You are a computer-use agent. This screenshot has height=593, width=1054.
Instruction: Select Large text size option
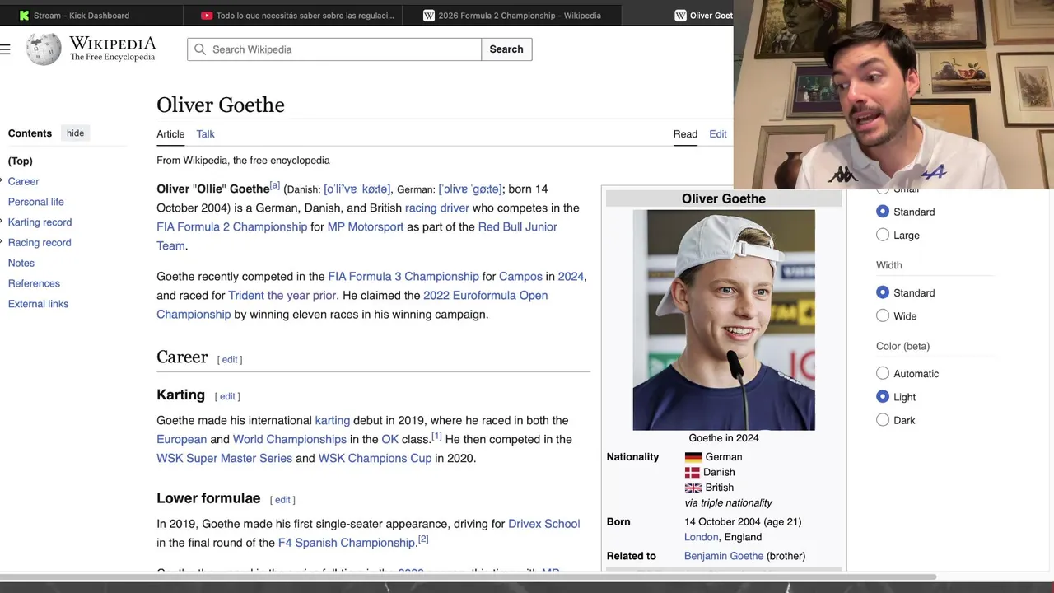click(x=883, y=235)
